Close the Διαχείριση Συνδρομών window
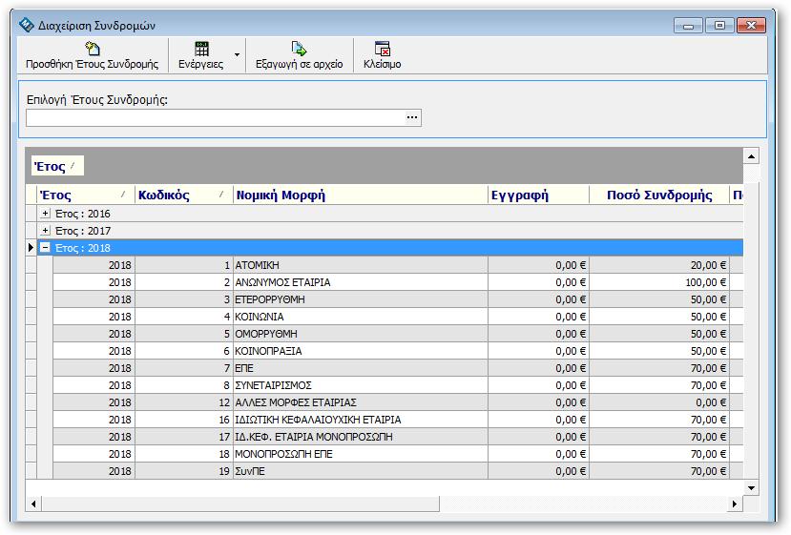Viewport: 791px width, 535px height. pyautogui.click(x=751, y=25)
